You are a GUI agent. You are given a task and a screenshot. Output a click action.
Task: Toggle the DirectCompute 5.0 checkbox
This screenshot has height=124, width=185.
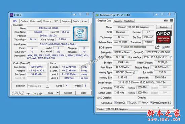click(x=151, y=103)
